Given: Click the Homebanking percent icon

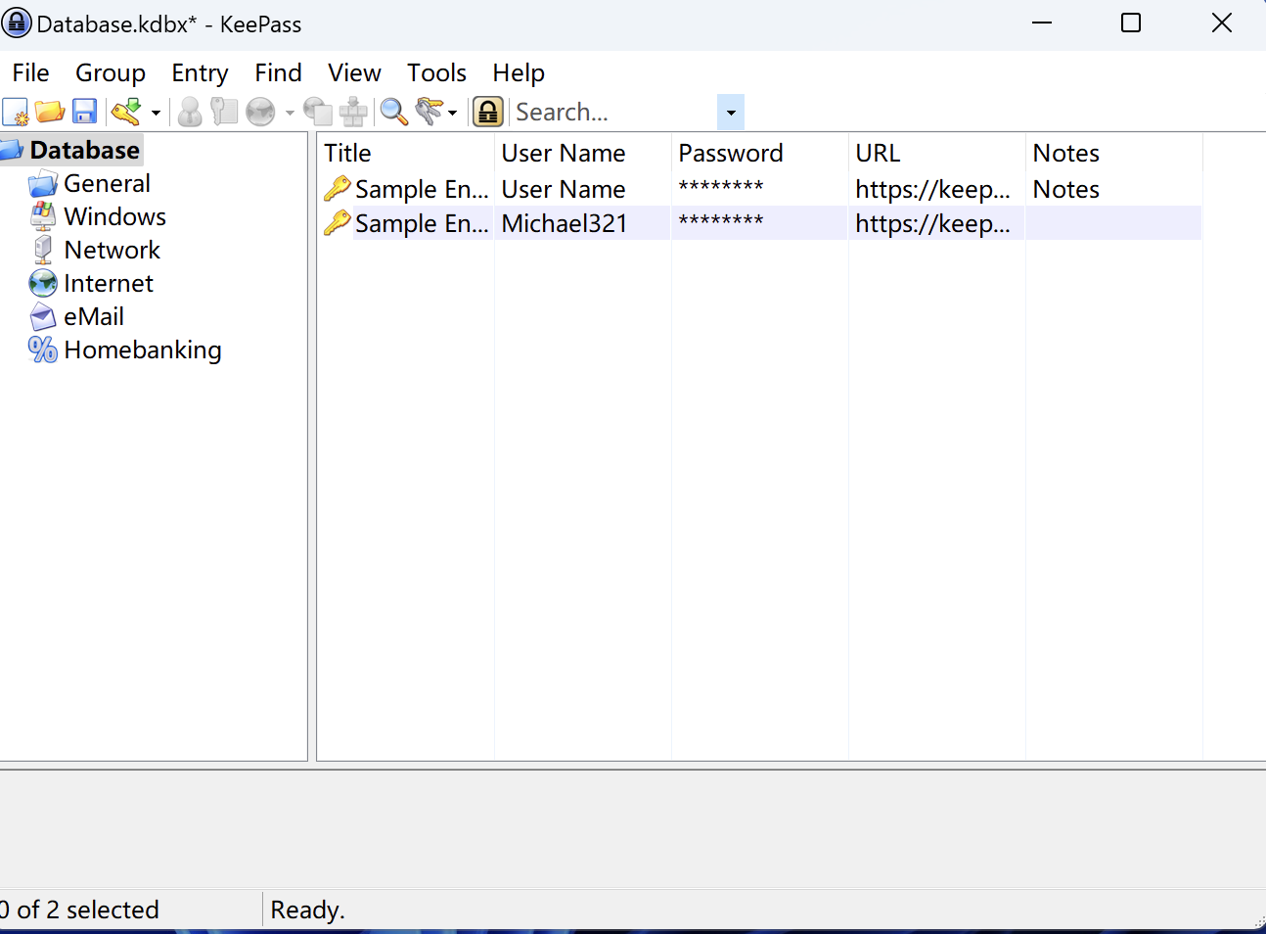Looking at the screenshot, I should pos(43,350).
